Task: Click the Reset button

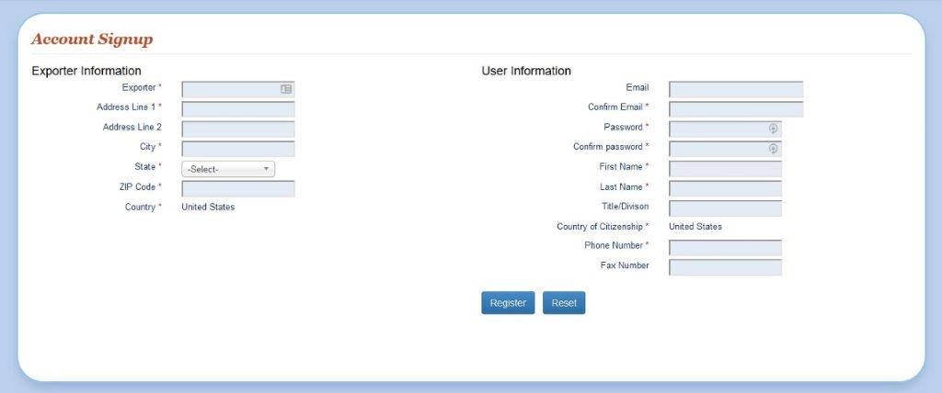Action: click(x=564, y=303)
